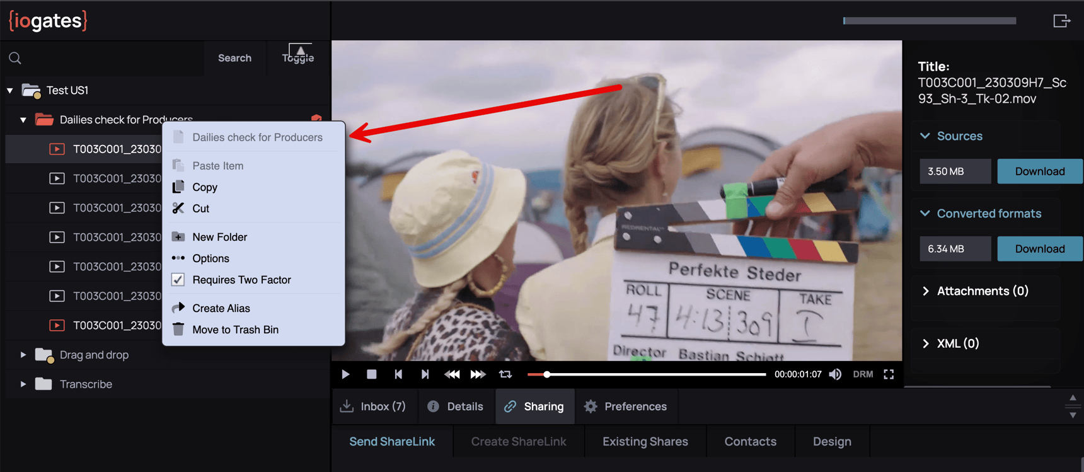Select Move to Trash Bin menu item
The image size is (1084, 472).
(x=235, y=330)
